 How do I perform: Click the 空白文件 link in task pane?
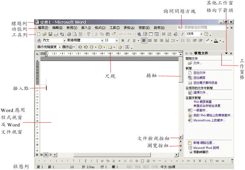(x=199, y=73)
